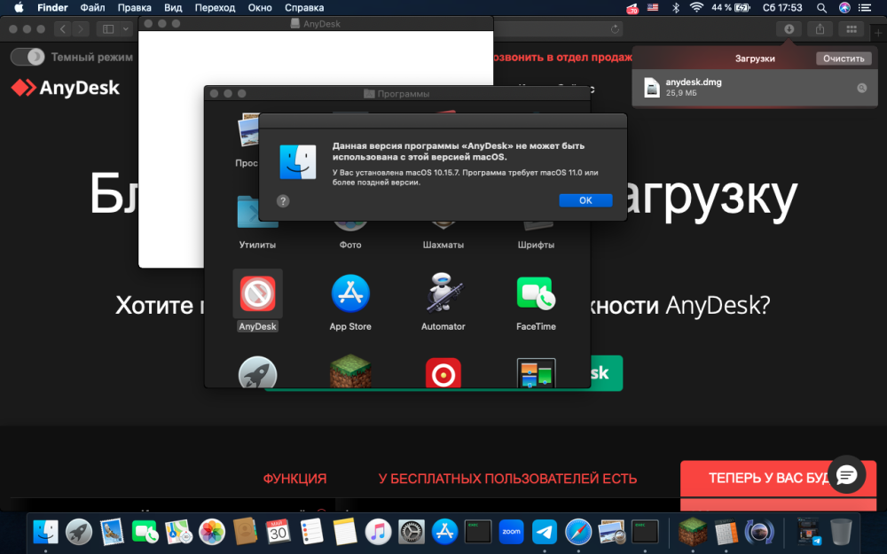Image resolution: width=887 pixels, height=554 pixels.
Task: Reload page in Safari address bar
Action: coord(615,29)
